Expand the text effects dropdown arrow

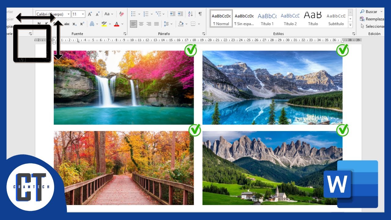click(x=97, y=24)
